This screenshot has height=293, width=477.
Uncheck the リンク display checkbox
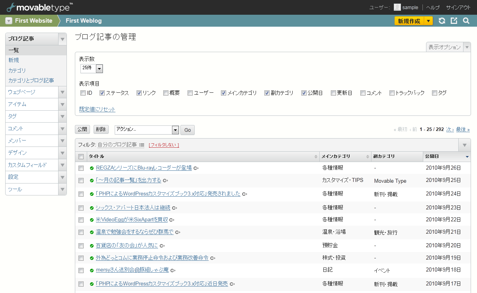tap(139, 93)
